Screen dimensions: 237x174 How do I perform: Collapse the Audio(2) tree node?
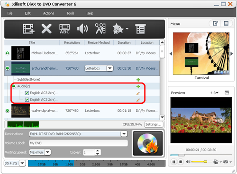coord(14,86)
